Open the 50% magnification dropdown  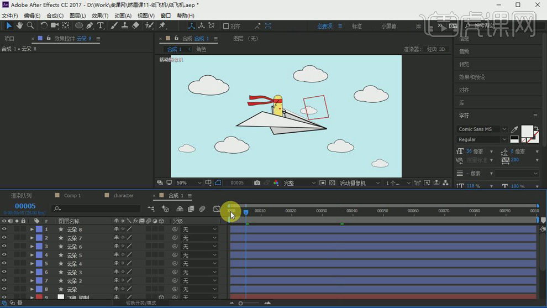coord(189,182)
